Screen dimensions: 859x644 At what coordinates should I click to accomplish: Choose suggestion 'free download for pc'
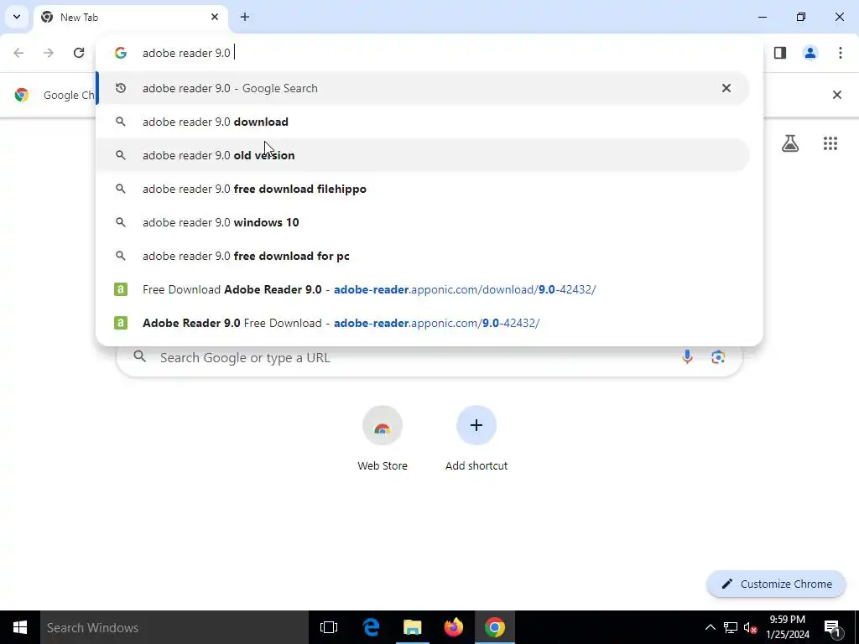[423, 256]
